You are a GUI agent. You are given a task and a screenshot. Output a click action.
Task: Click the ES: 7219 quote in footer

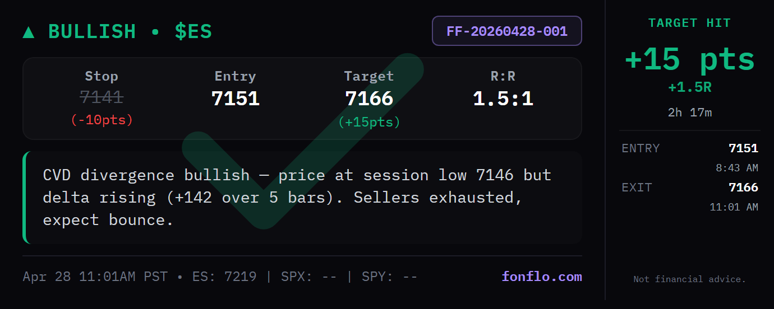pos(224,277)
